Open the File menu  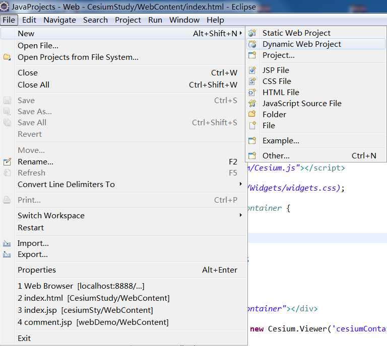click(9, 20)
